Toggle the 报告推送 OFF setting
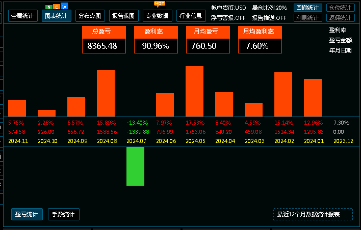 point(269,18)
